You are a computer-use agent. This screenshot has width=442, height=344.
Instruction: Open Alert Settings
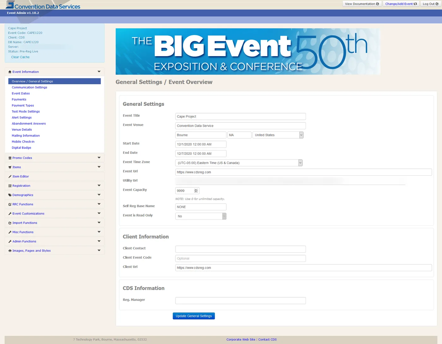(22, 118)
